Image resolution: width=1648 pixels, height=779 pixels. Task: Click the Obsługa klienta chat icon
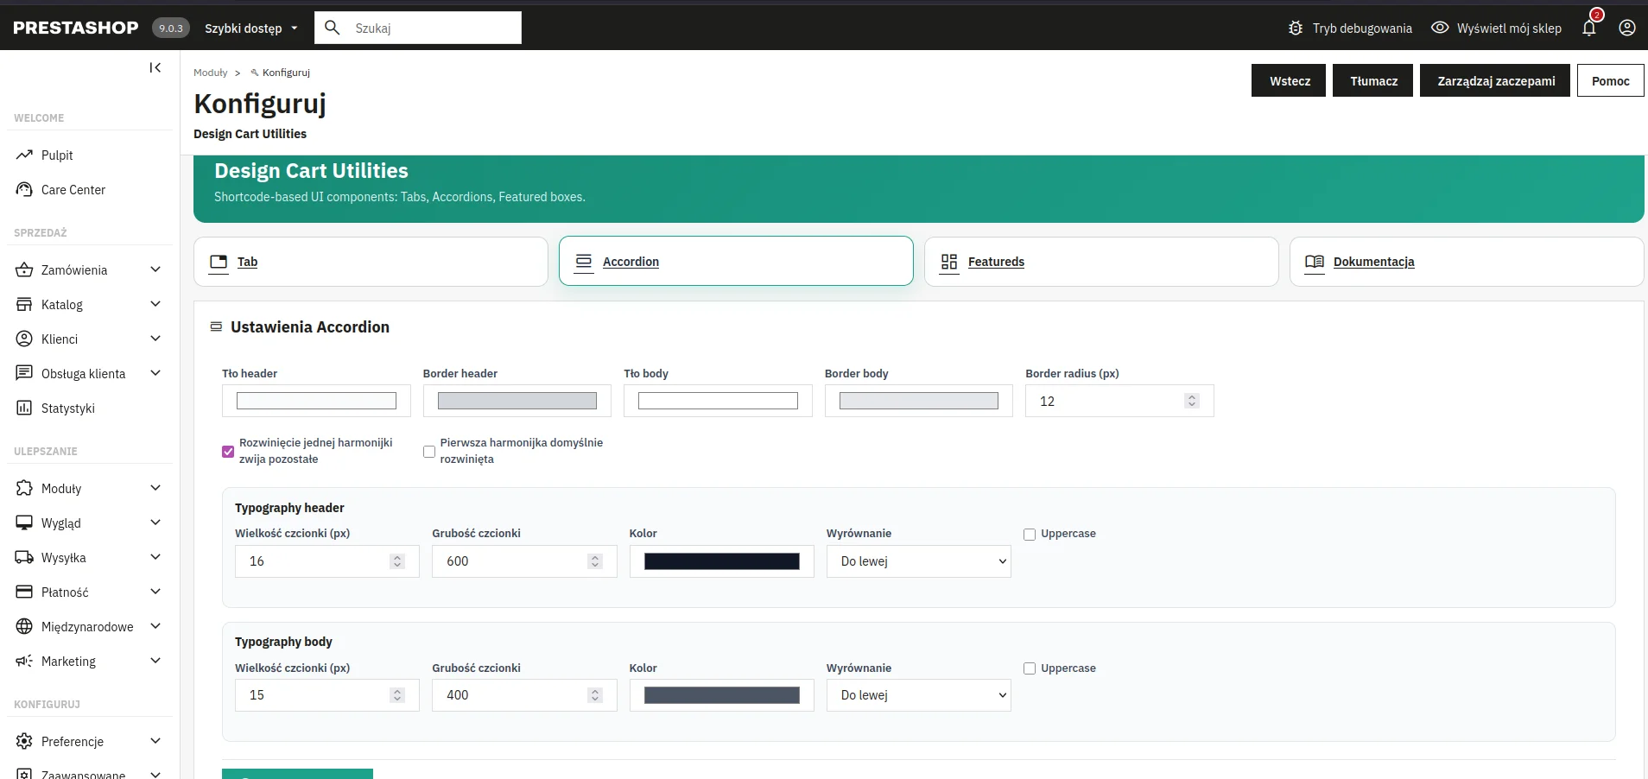(x=24, y=374)
